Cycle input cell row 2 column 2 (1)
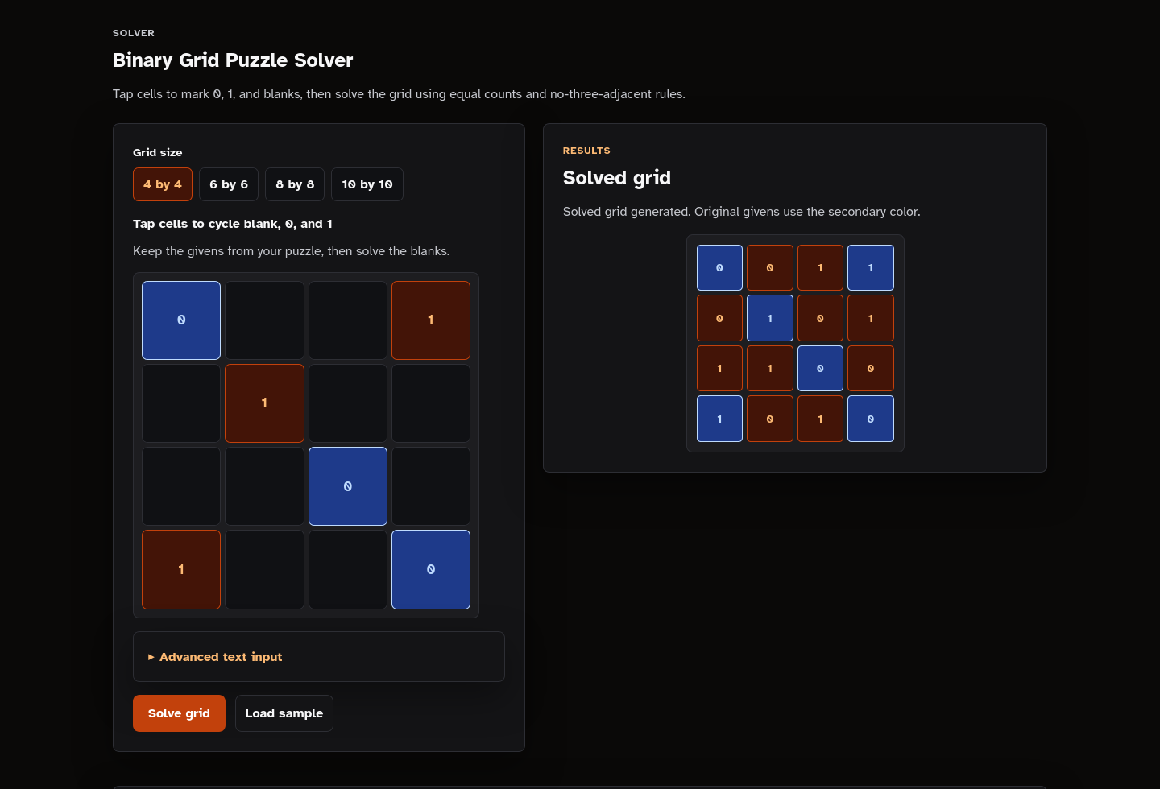Viewport: 1160px width, 789px height. 264,403
